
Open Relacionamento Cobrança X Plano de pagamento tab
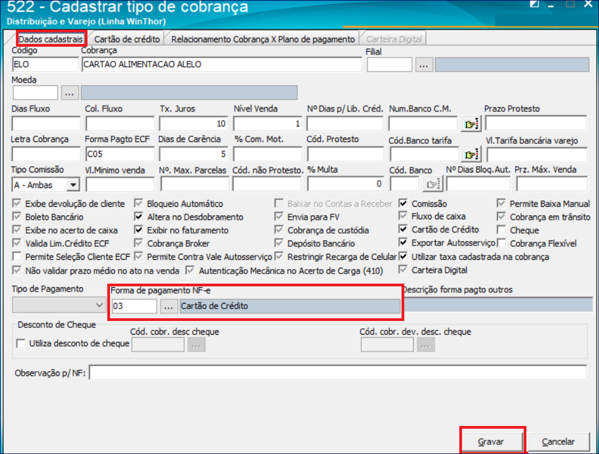[x=263, y=39]
